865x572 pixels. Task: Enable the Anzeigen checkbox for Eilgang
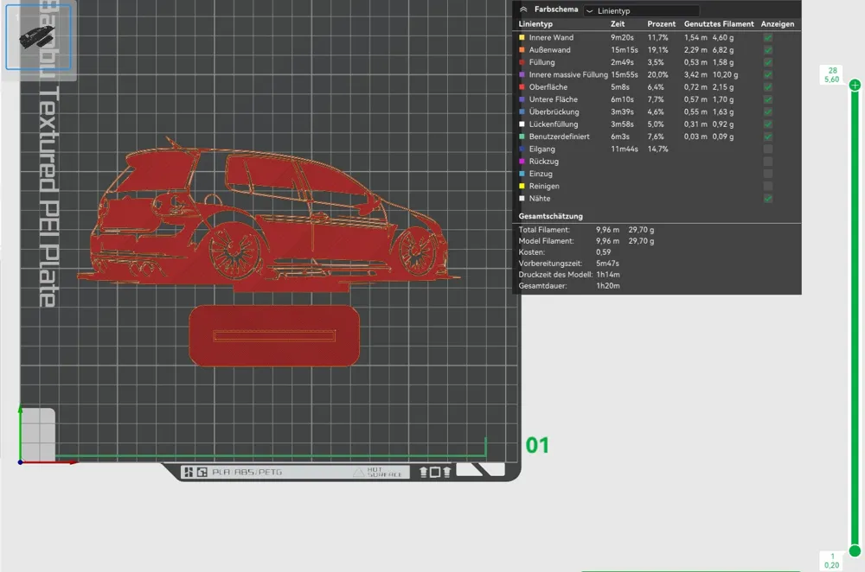tap(766, 149)
